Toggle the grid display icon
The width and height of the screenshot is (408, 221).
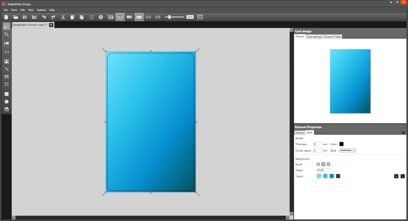point(92,17)
